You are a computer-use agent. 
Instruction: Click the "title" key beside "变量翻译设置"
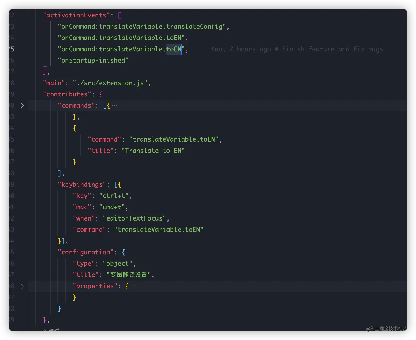pos(86,275)
